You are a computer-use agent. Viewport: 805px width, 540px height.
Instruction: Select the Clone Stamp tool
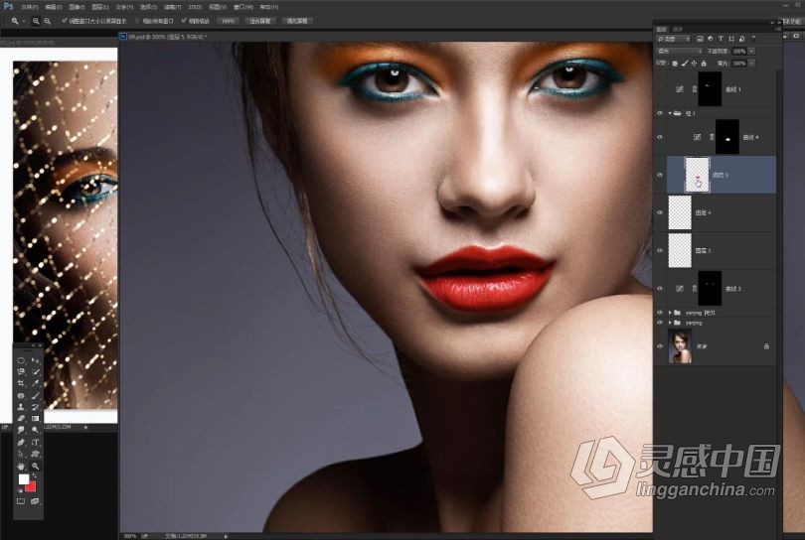pyautogui.click(x=21, y=407)
